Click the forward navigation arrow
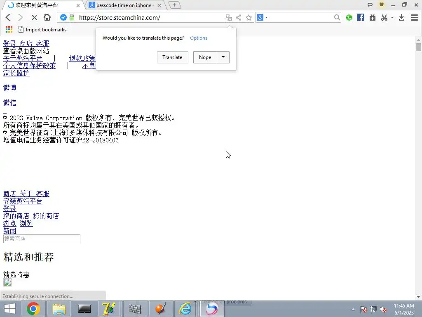The width and height of the screenshot is (422, 317). (21, 17)
